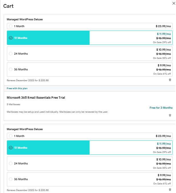Click $ 9.99/mo price in second product
This screenshot has height=193, width=176.
164,175
